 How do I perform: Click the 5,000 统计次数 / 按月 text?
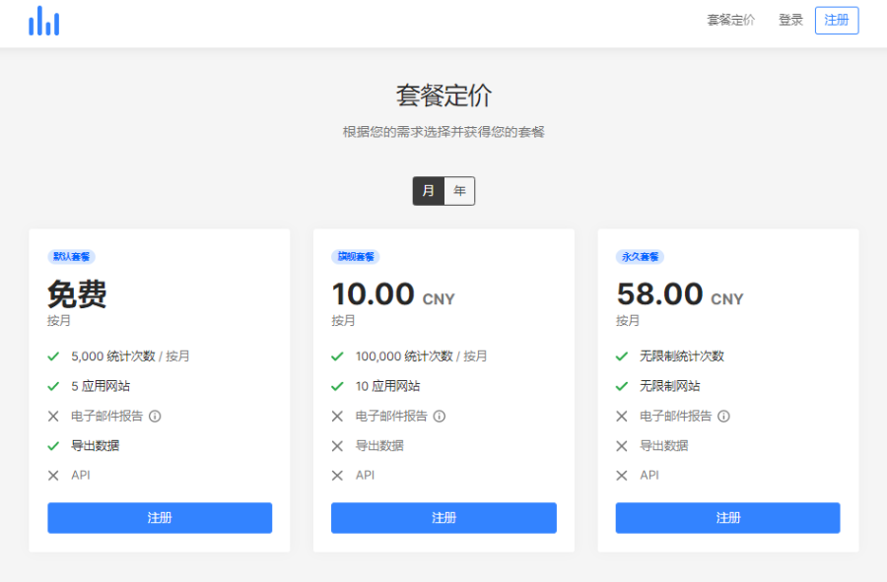(130, 356)
